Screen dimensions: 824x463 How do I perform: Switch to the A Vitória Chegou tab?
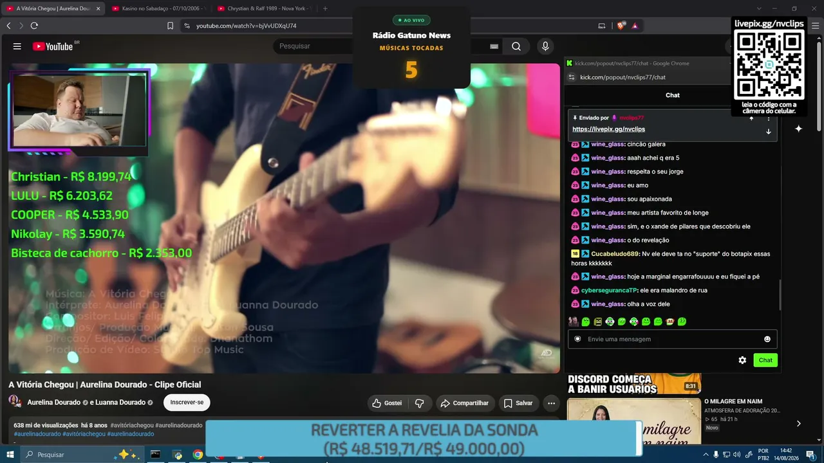pos(54,8)
